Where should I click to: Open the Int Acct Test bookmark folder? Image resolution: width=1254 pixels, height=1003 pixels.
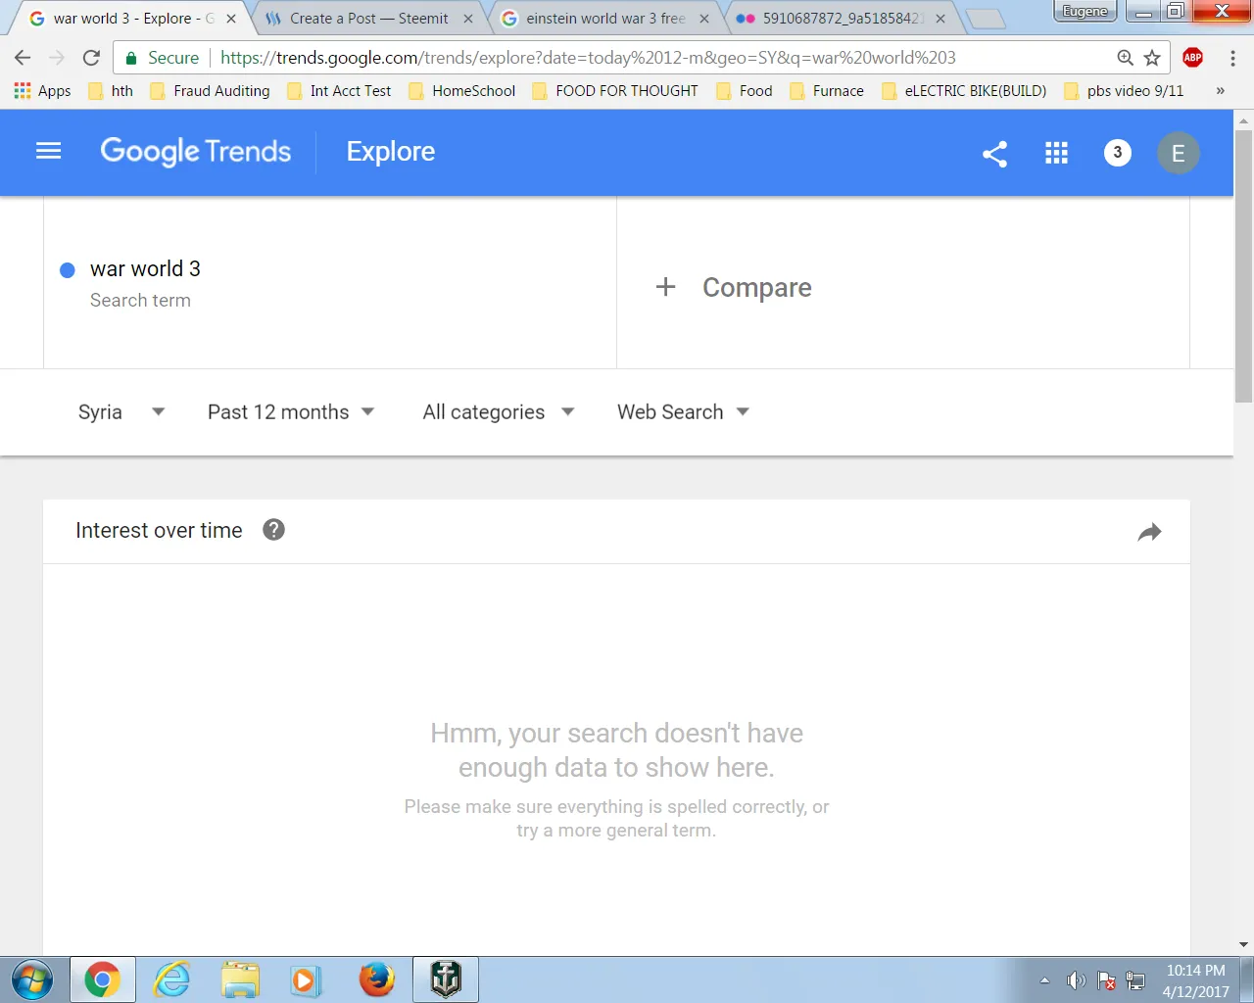[339, 91]
